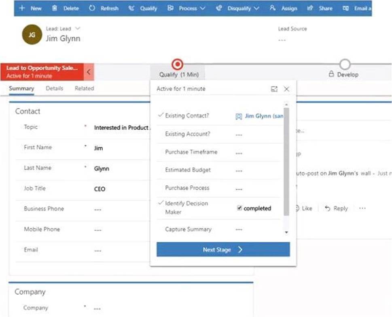Click the Next Stage button
The image size is (392, 317).
(223, 250)
